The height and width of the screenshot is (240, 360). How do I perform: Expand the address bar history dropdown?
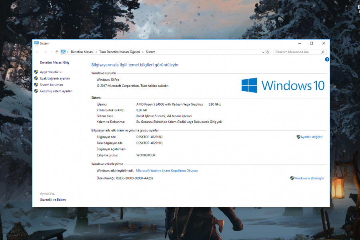coord(263,52)
